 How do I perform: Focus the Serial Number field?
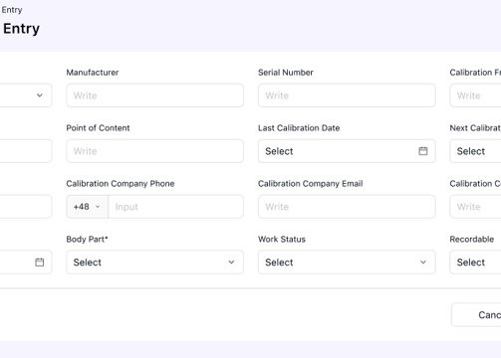tap(347, 95)
